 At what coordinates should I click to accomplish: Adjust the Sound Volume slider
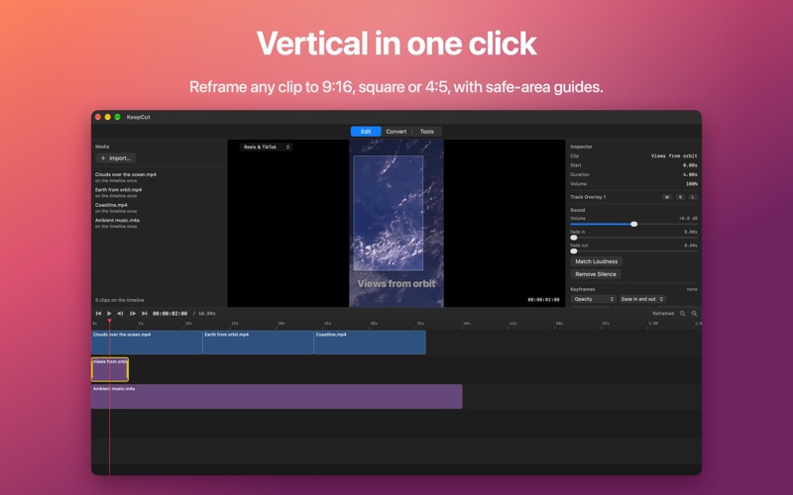633,224
